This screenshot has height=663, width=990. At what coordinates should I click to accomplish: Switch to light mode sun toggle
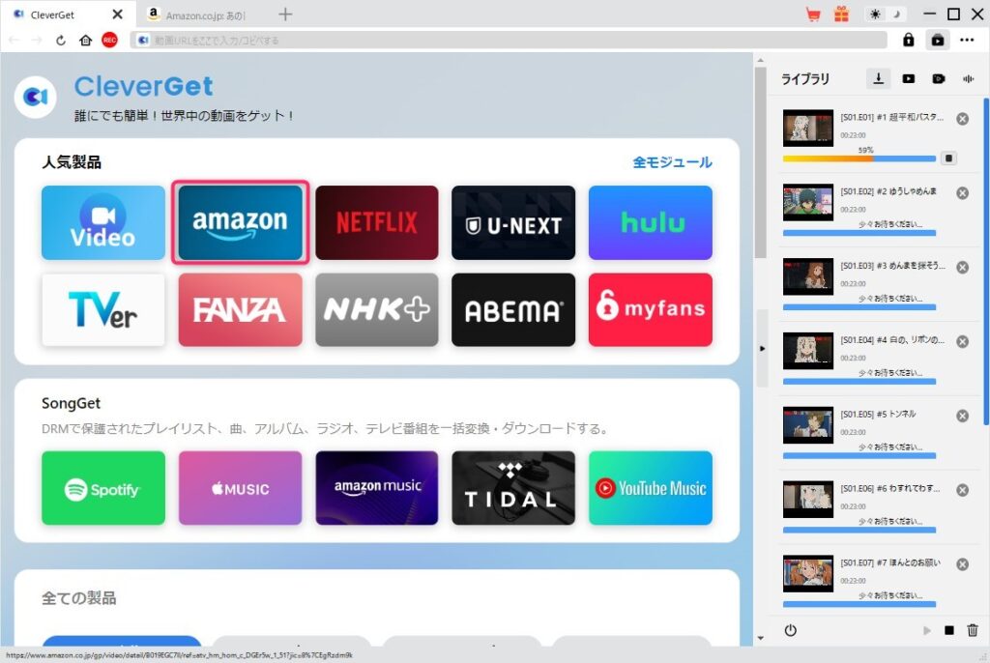[876, 14]
